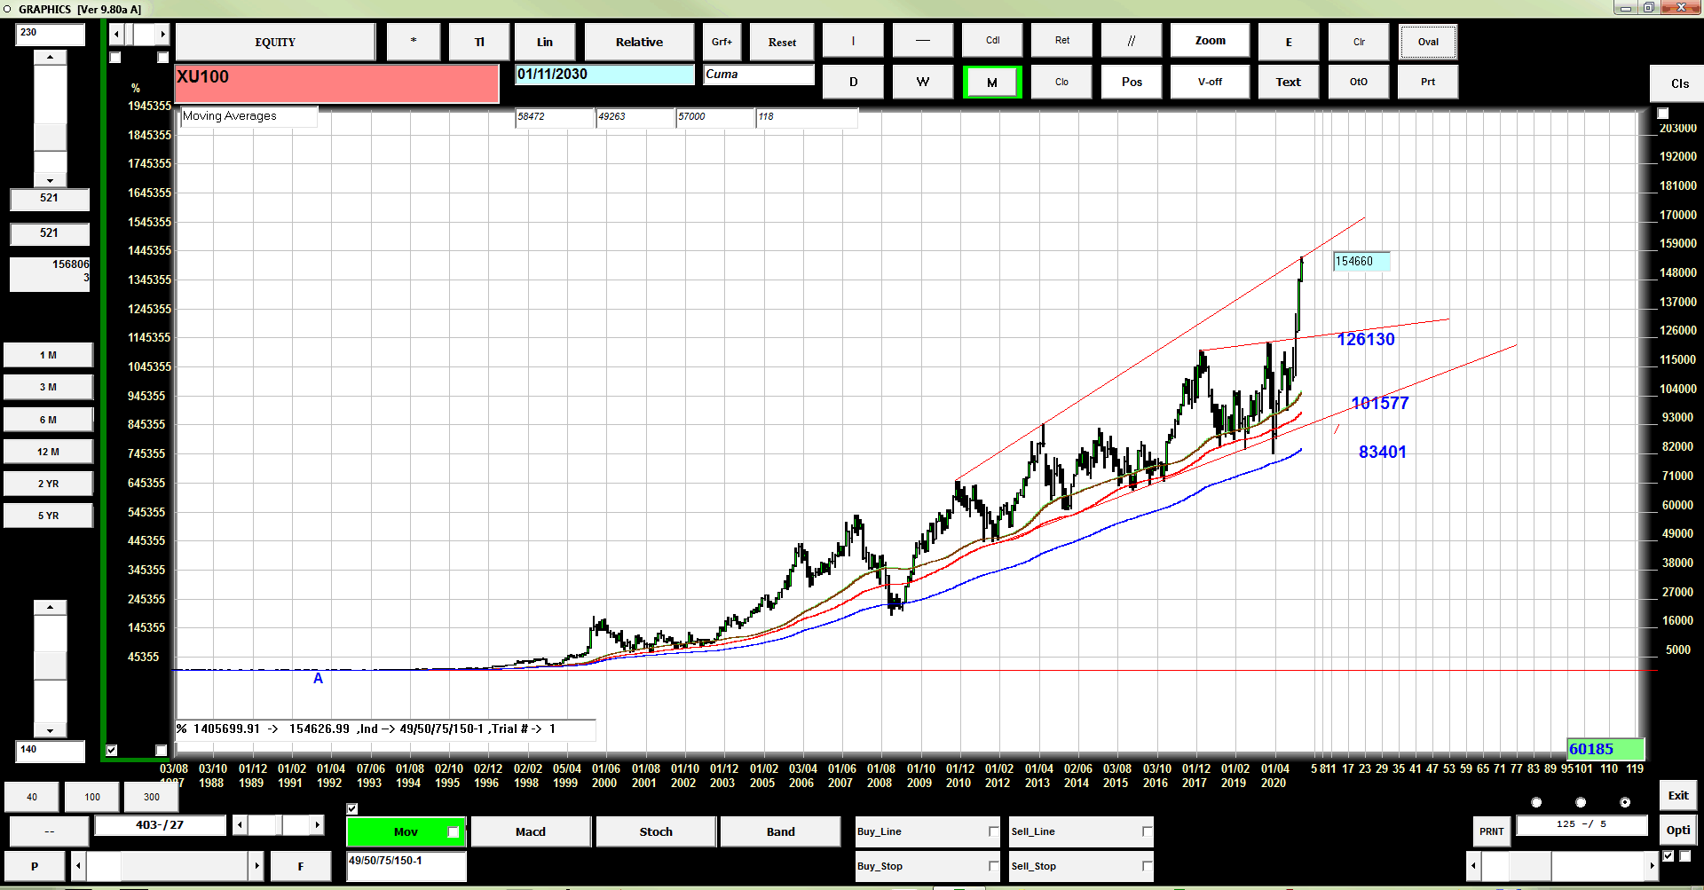The image size is (1704, 890).
Task: Toggle the checkbox inside the Mov button
Action: 454,832
